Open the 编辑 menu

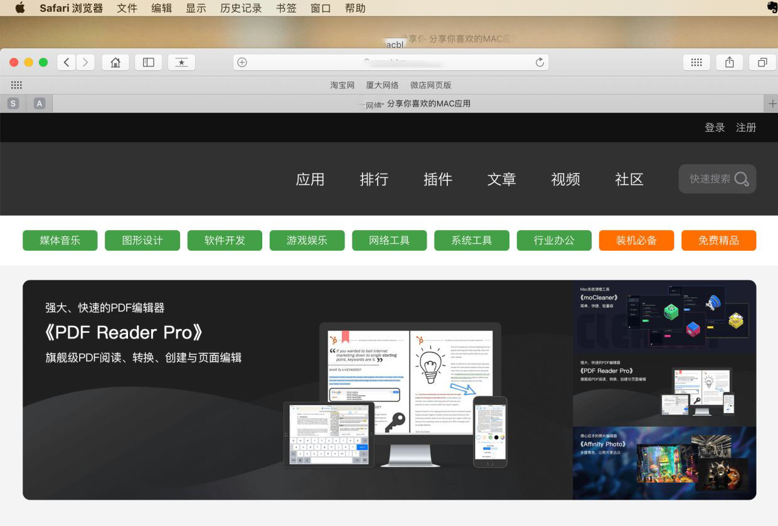[x=161, y=8]
